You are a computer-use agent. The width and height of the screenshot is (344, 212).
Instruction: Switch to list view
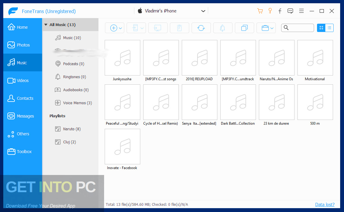329,28
